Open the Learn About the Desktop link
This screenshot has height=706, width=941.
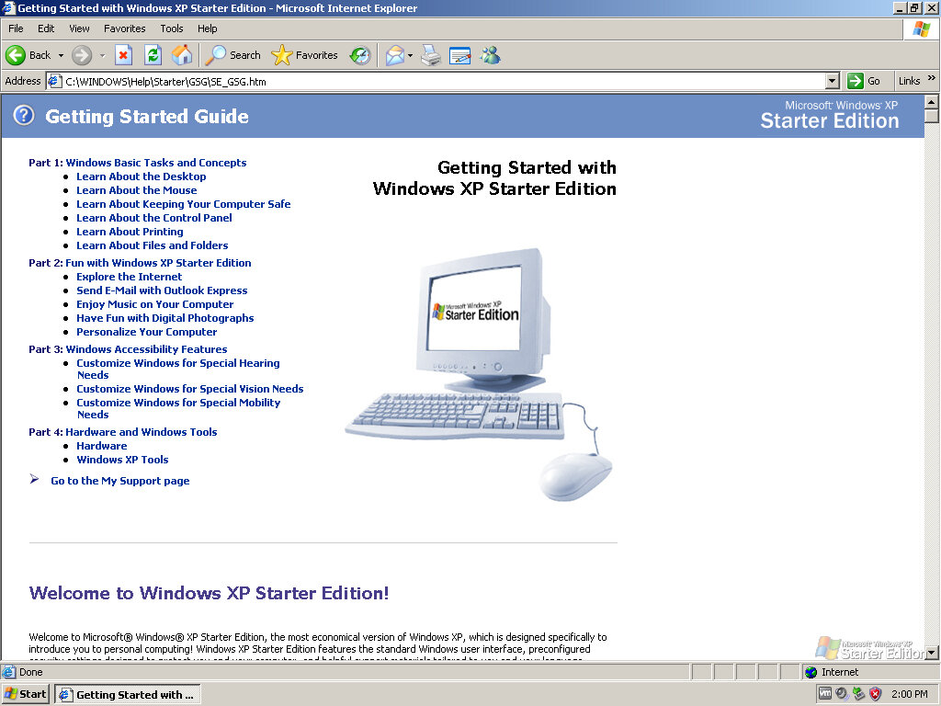click(x=141, y=176)
